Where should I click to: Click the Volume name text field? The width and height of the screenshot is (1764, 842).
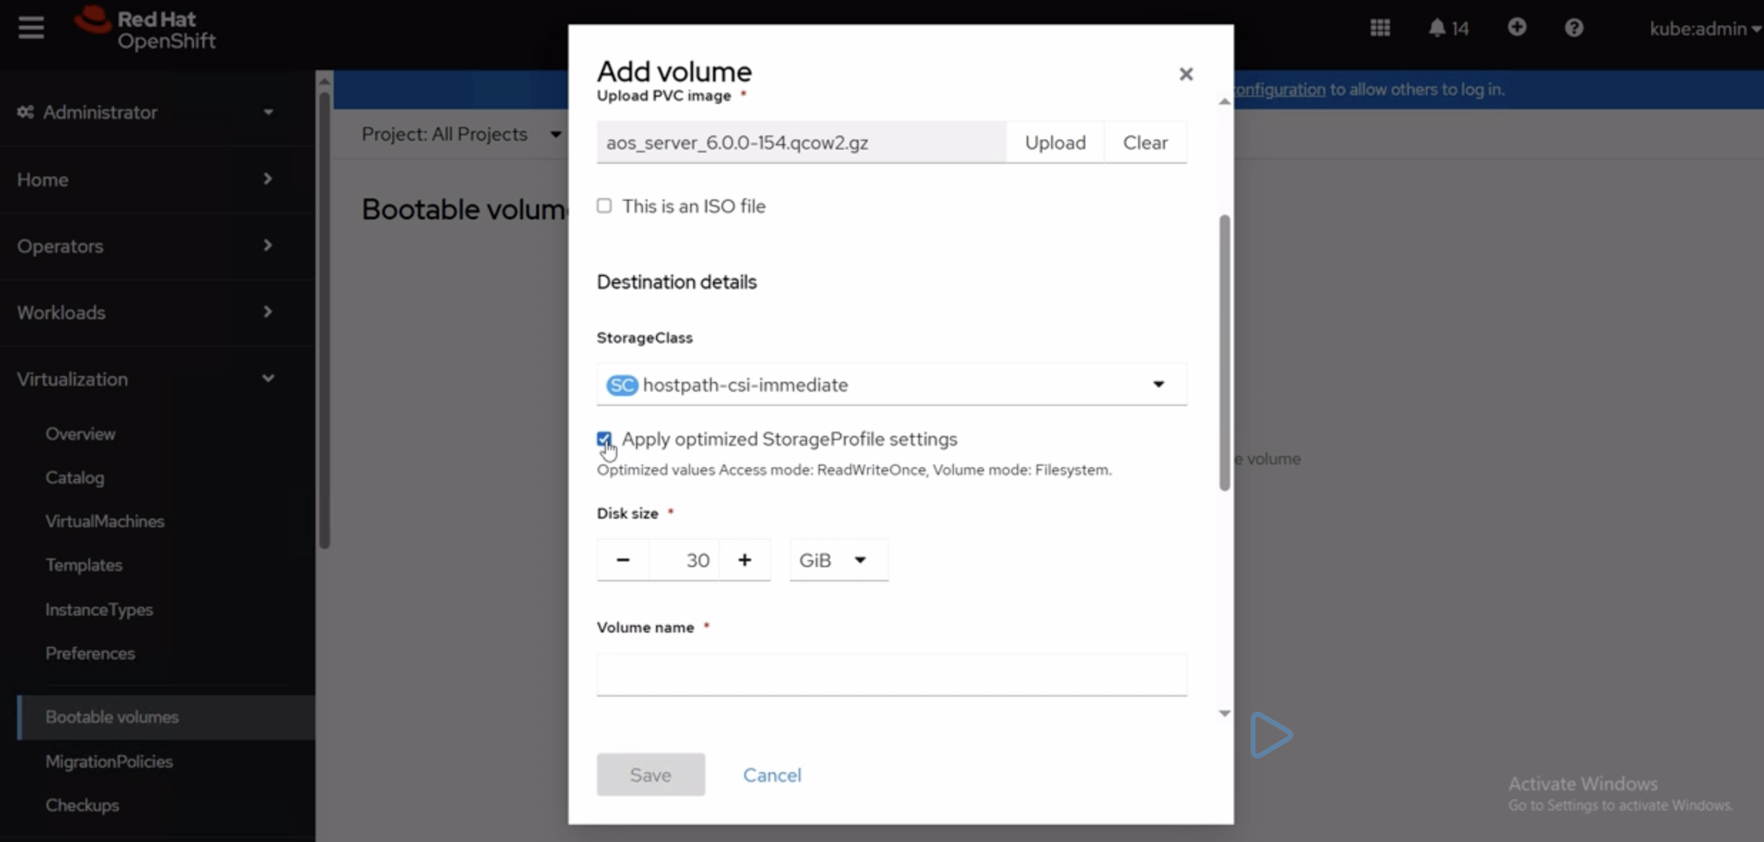click(x=891, y=674)
